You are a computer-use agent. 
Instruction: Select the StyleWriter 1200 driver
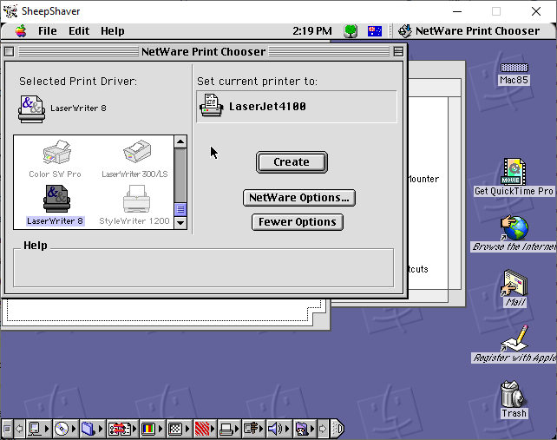(x=134, y=206)
